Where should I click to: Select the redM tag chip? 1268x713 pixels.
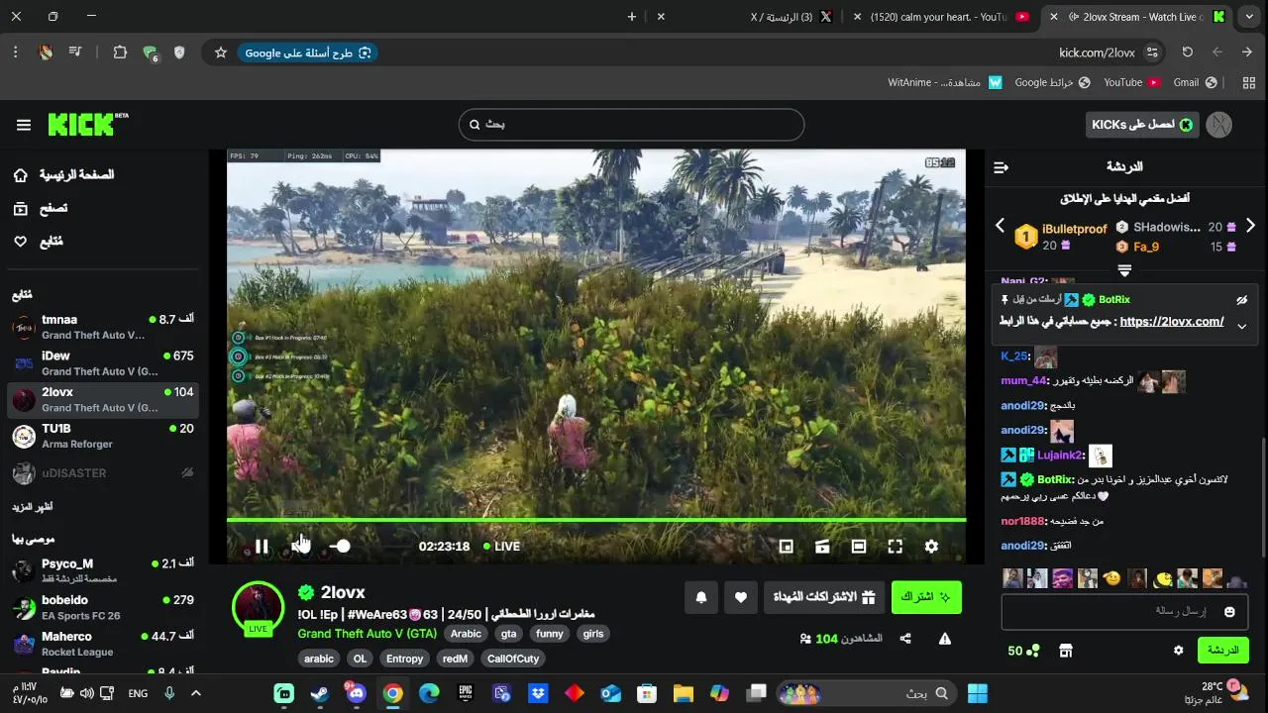tap(455, 659)
